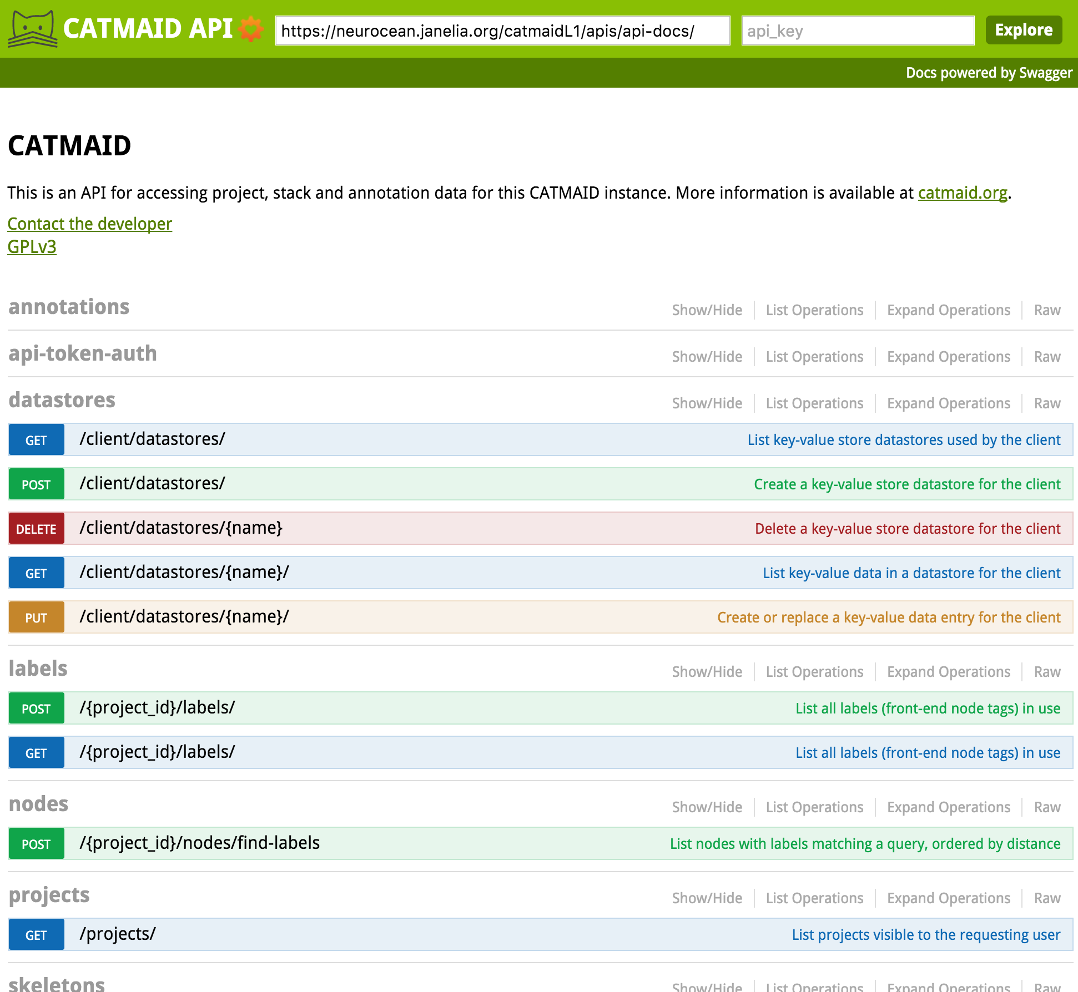The width and height of the screenshot is (1078, 992).
Task: Expand Operations for the api-token-auth section
Action: tap(949, 357)
